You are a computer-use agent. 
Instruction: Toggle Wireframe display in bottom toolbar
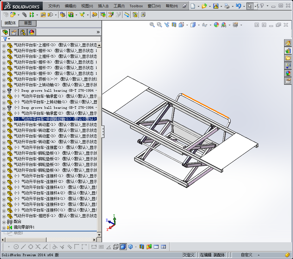click(116, 247)
